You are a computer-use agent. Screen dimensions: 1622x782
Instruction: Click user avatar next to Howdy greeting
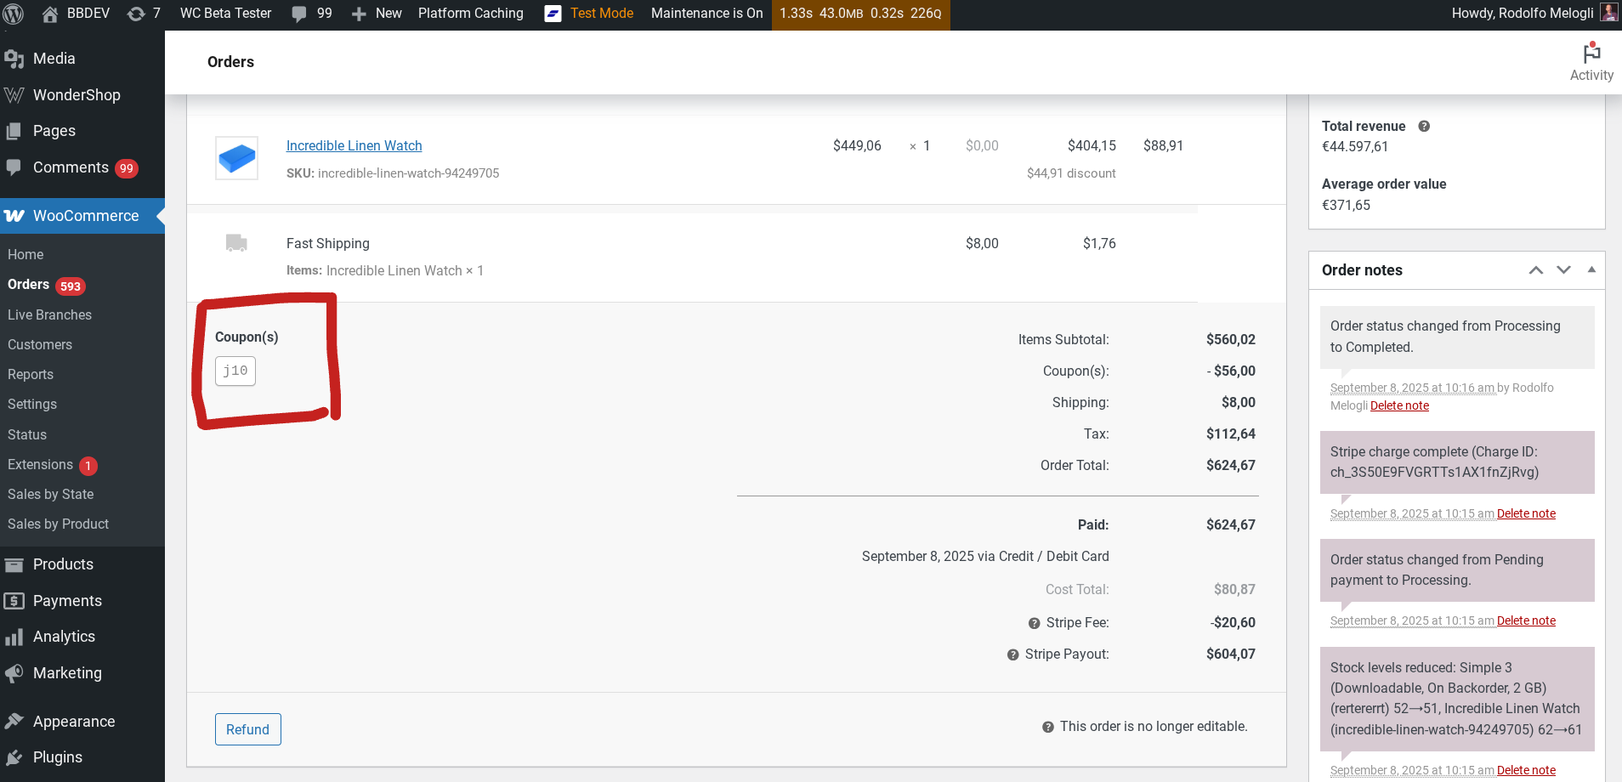1608,13
